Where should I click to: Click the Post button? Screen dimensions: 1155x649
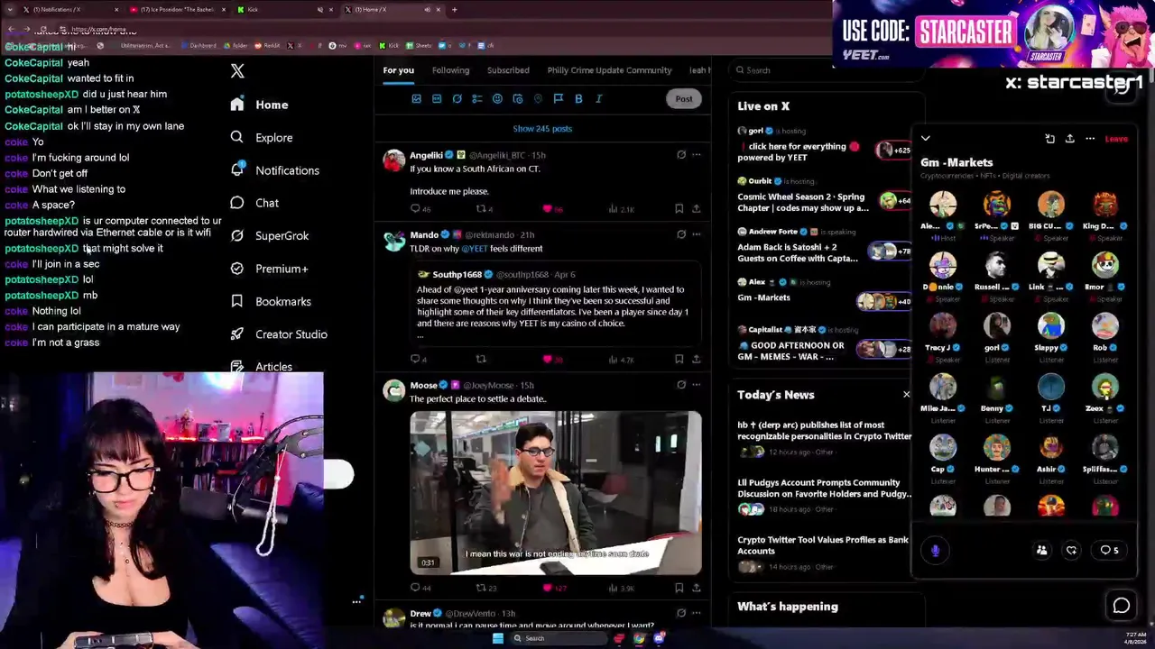pyautogui.click(x=684, y=99)
